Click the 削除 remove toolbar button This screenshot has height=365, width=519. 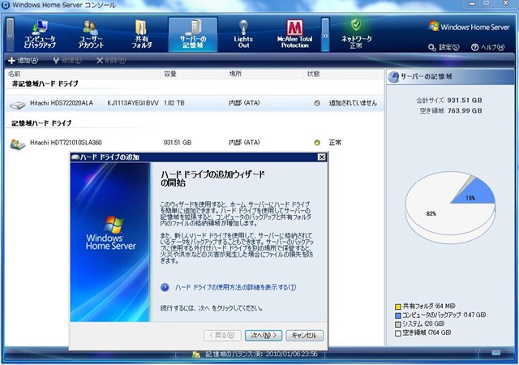(x=111, y=60)
